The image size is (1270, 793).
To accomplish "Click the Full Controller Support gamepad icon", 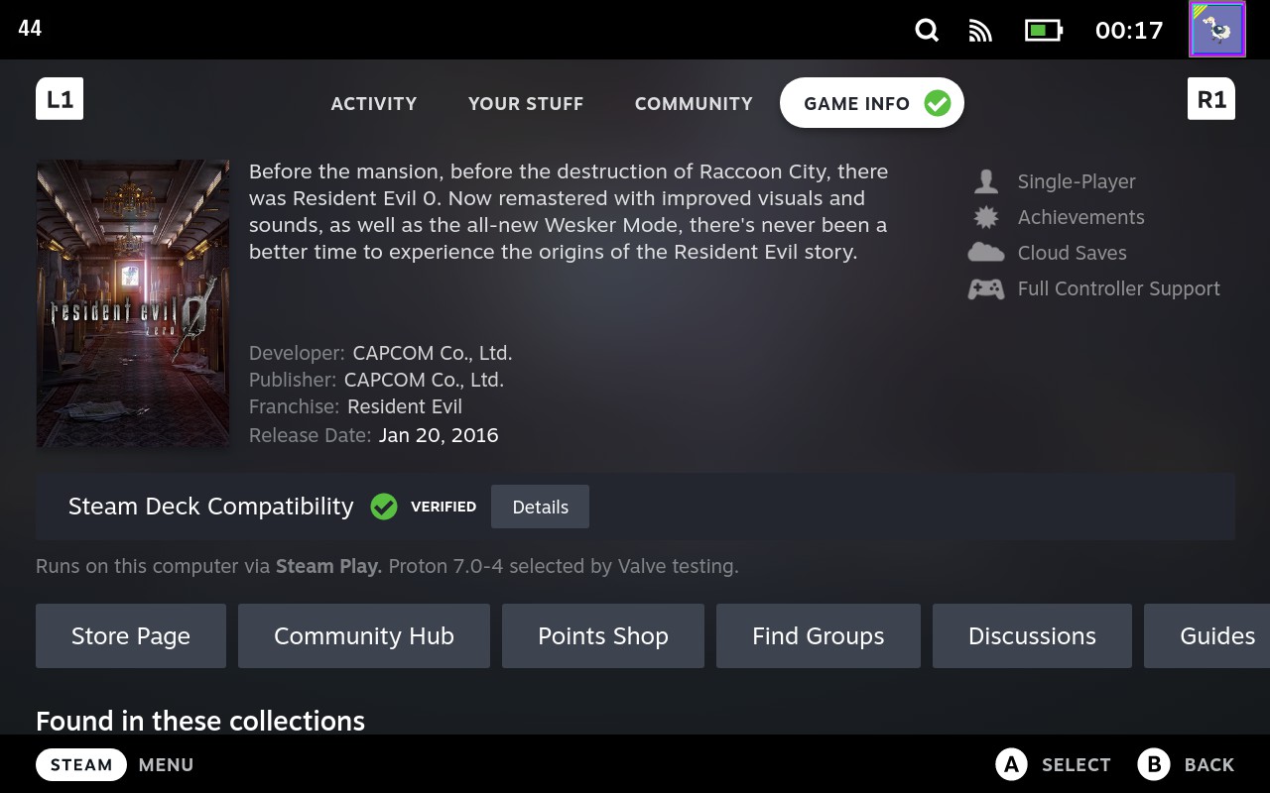I will tap(986, 288).
